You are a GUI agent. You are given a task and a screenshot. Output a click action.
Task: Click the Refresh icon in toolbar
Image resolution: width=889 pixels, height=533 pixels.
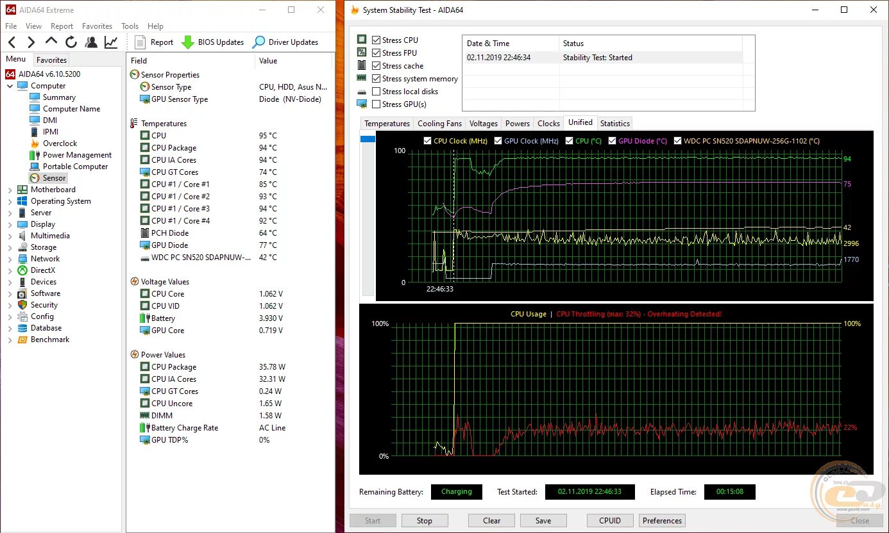[x=71, y=42]
